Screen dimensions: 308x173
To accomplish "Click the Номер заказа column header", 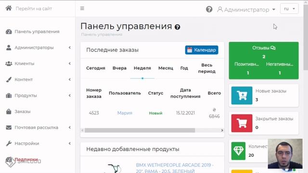I will pyautogui.click(x=94, y=93).
